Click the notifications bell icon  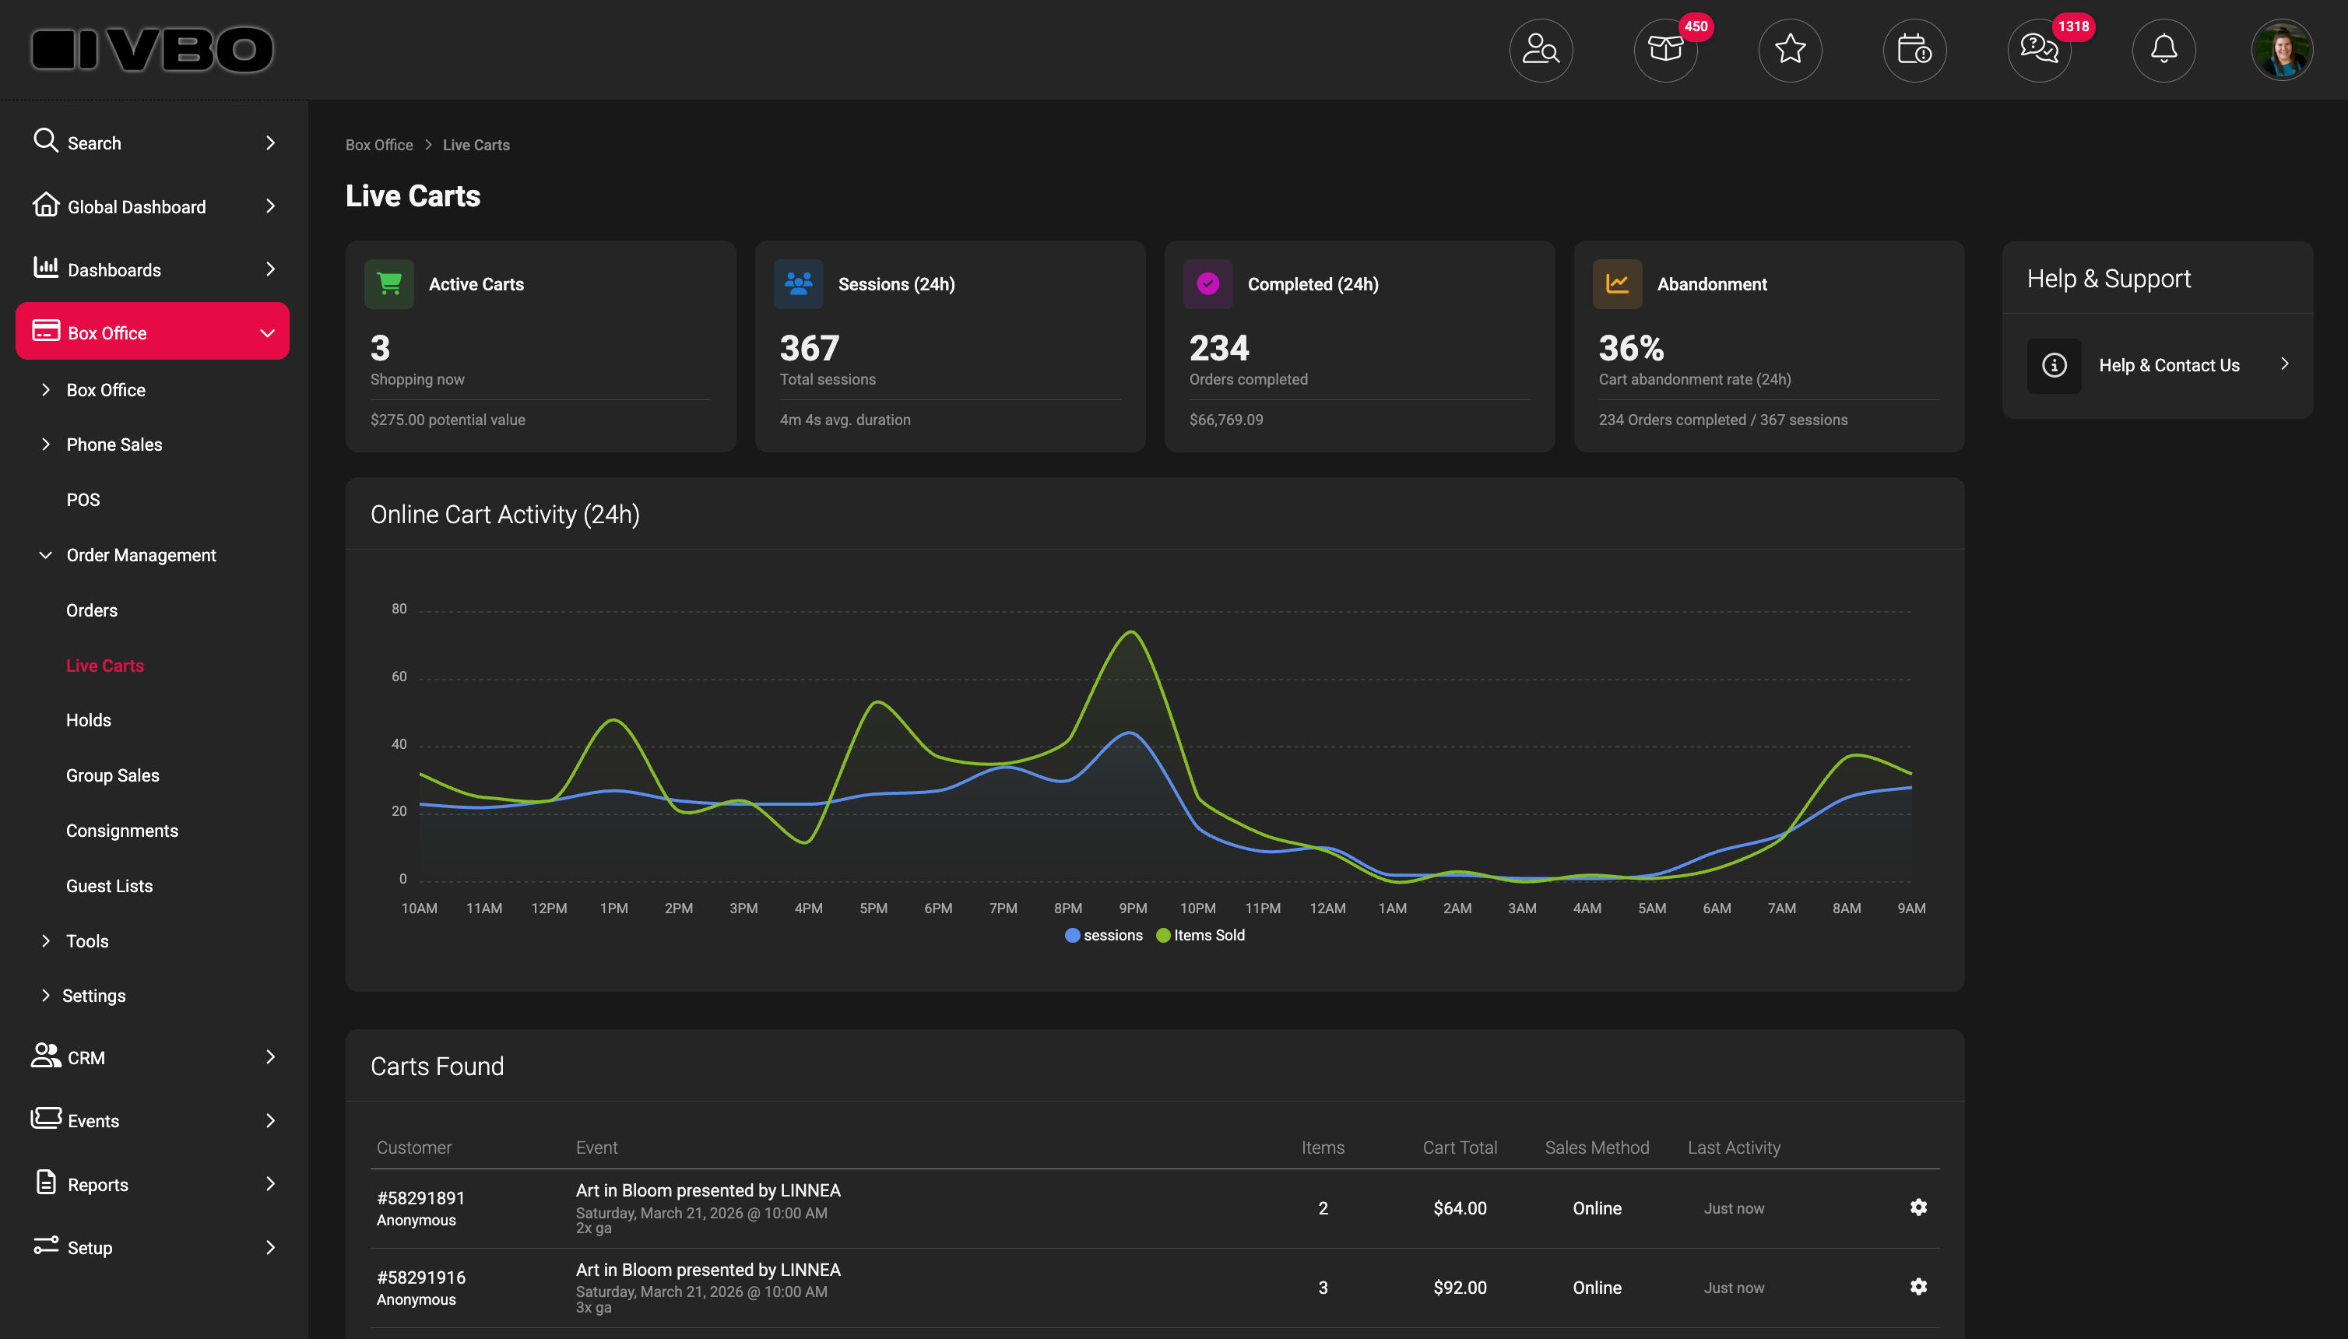[x=2163, y=50]
